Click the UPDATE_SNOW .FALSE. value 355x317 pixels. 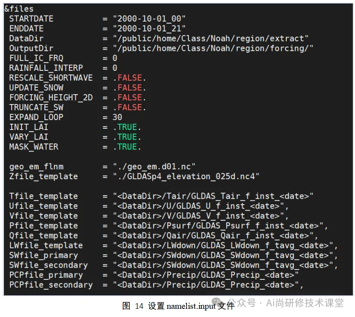click(x=130, y=88)
